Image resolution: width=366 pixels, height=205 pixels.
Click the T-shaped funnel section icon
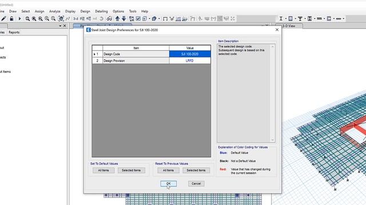click(300, 19)
